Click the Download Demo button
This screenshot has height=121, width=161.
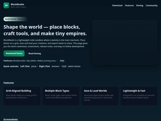(14, 53)
